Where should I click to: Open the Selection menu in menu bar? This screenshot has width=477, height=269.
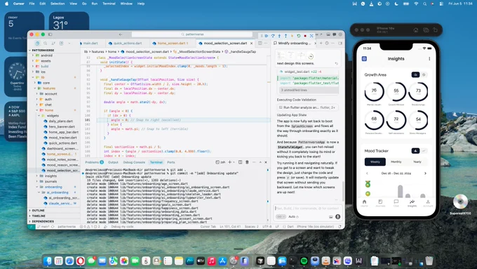tap(58, 4)
